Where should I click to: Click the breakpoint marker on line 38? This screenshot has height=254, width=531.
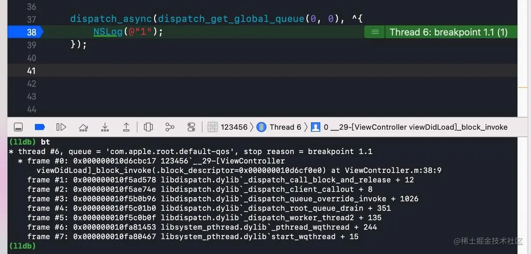point(25,32)
